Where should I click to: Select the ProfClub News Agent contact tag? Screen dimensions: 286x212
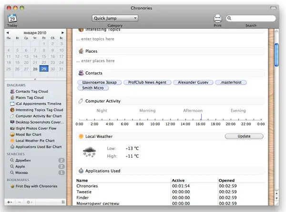coord(147,82)
